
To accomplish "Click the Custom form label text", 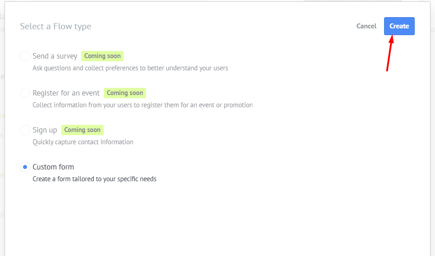I will click(x=53, y=167).
